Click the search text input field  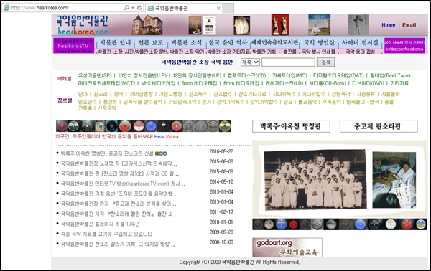pos(288,62)
